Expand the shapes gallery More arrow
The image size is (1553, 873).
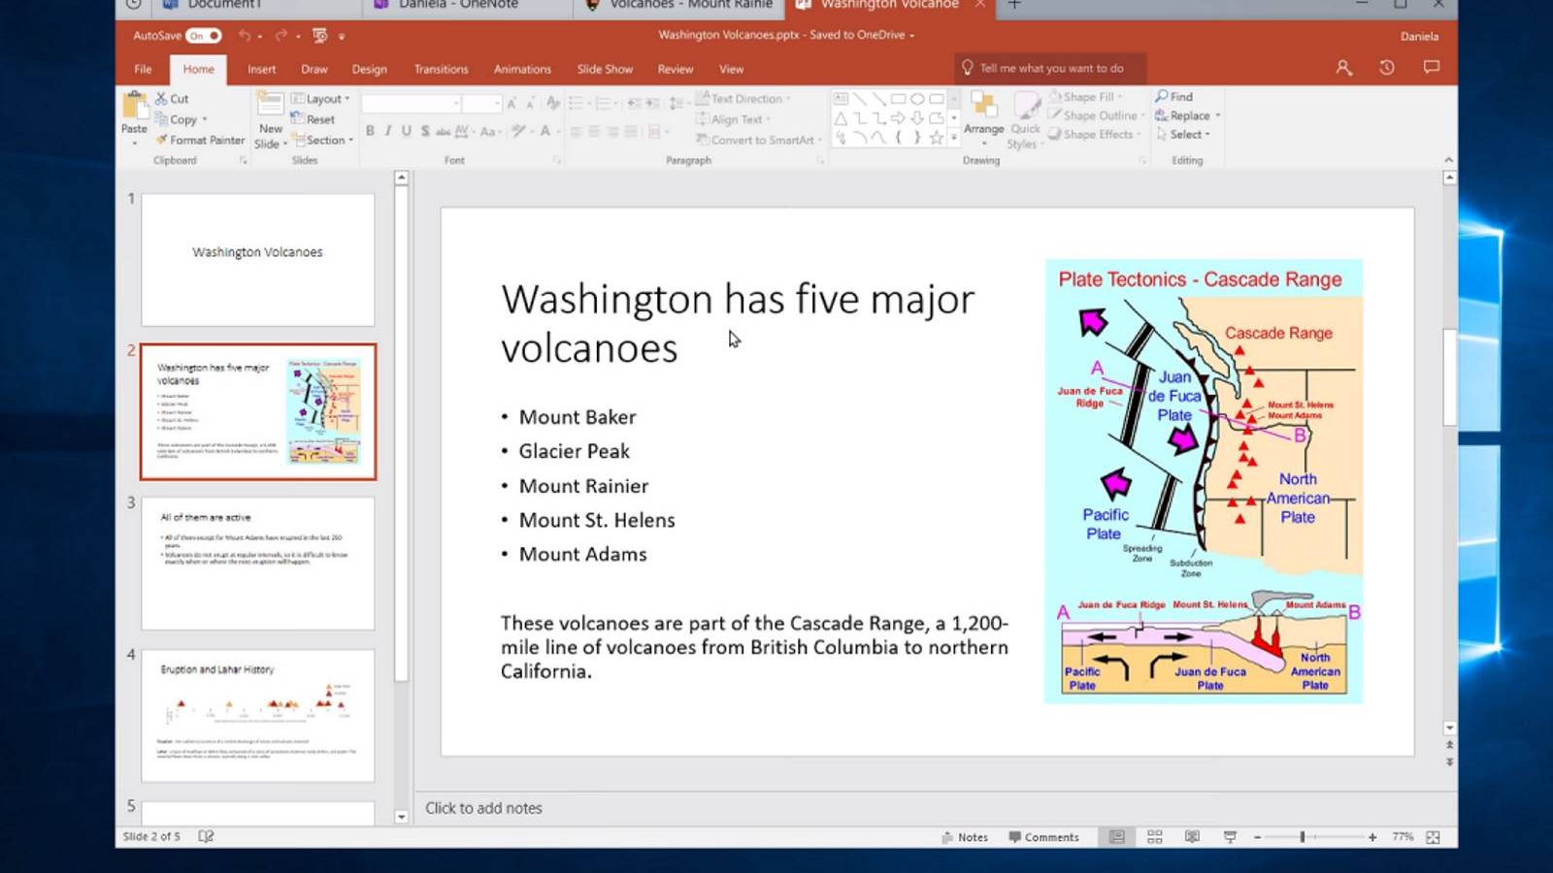click(954, 138)
